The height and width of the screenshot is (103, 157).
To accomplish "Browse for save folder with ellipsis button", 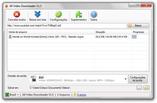I will 139,88.
